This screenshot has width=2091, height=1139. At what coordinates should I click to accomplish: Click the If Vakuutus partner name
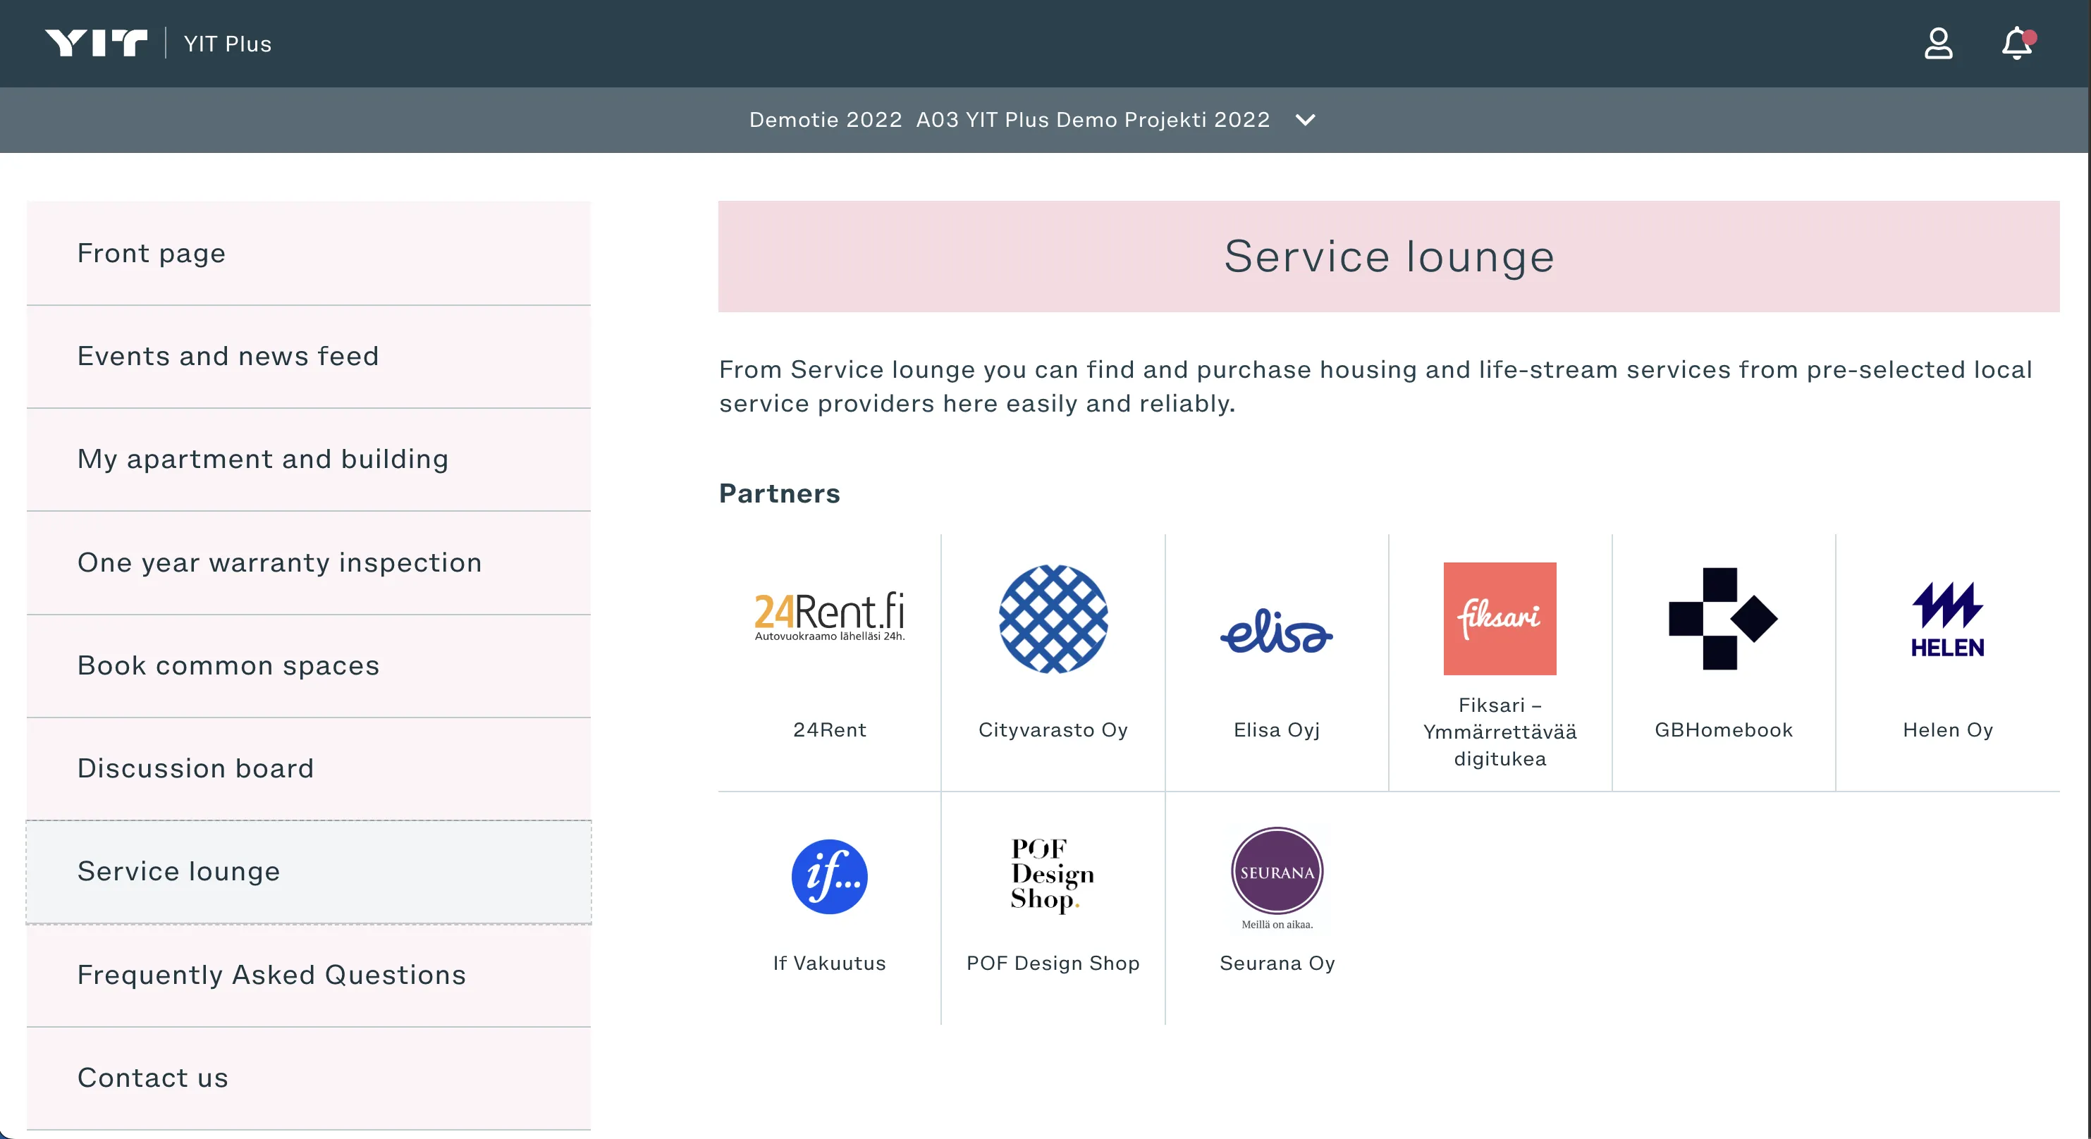830,963
